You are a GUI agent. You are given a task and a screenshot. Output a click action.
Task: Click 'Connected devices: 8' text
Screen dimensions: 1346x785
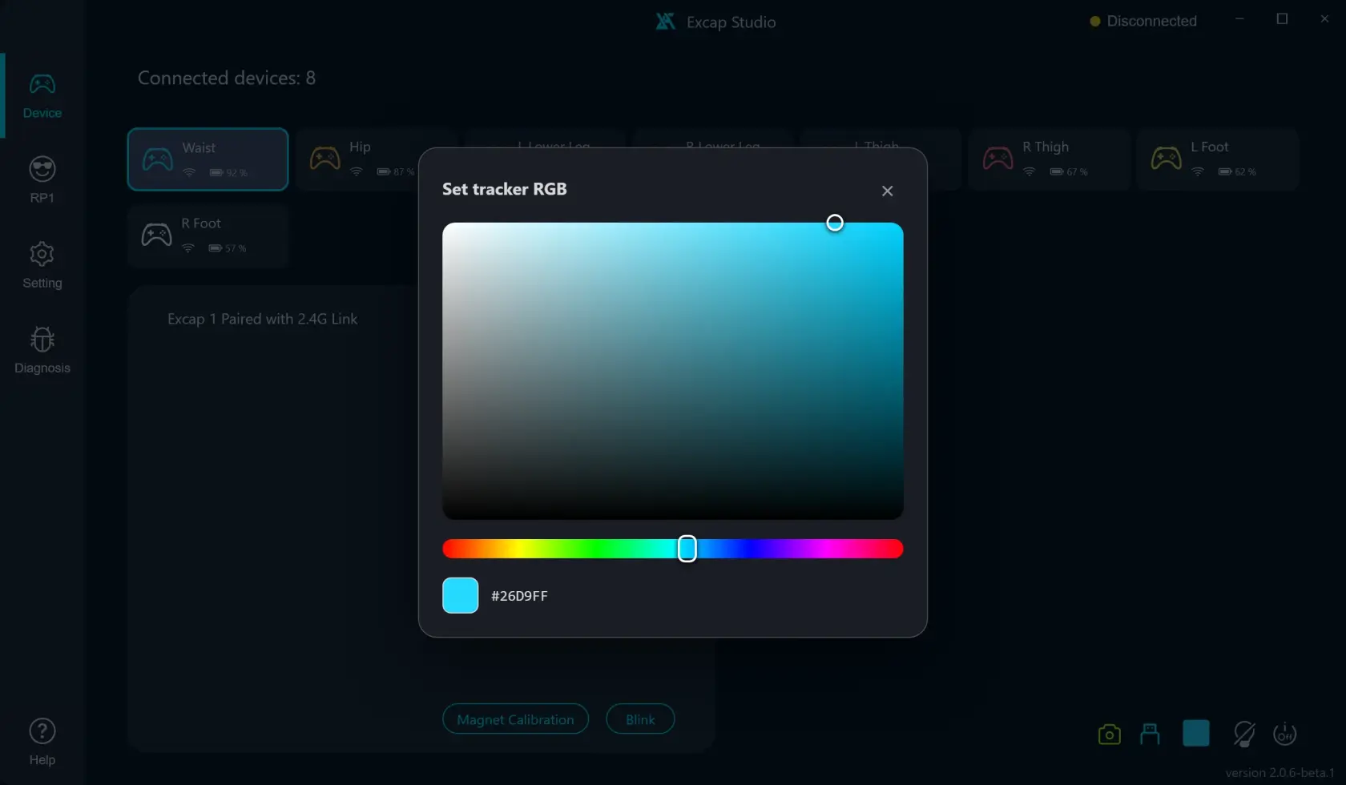(x=227, y=78)
